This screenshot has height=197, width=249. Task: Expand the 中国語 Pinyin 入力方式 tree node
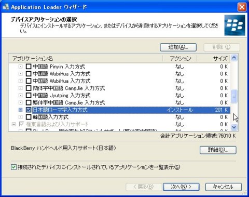(21, 67)
